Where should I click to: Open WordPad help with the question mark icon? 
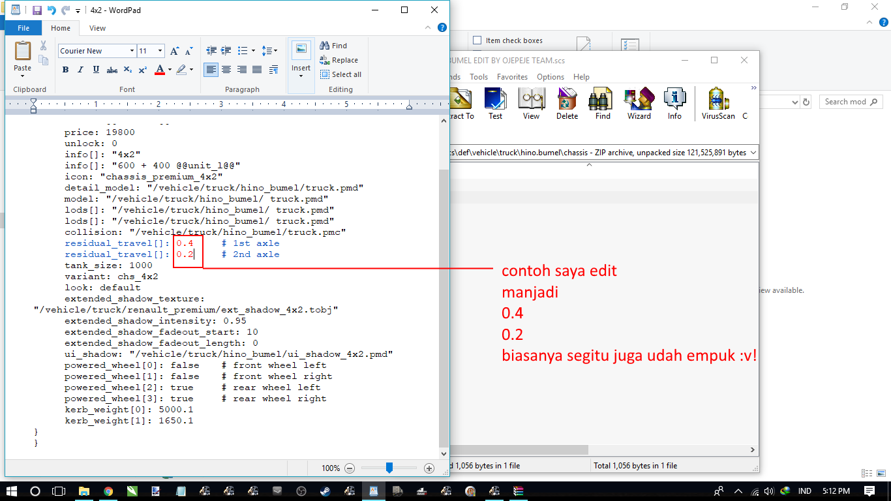click(x=442, y=28)
